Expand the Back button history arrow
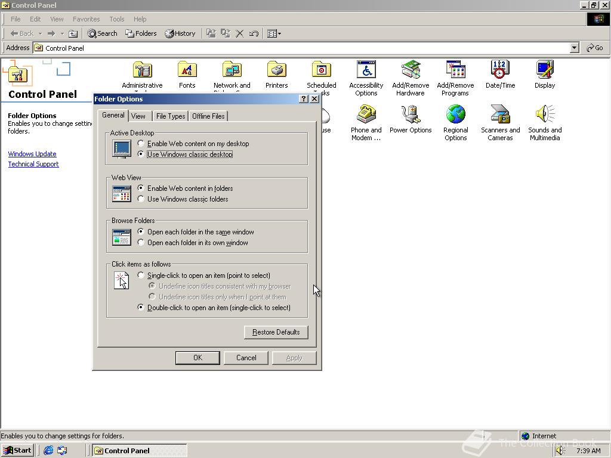The image size is (611, 458). 40,34
